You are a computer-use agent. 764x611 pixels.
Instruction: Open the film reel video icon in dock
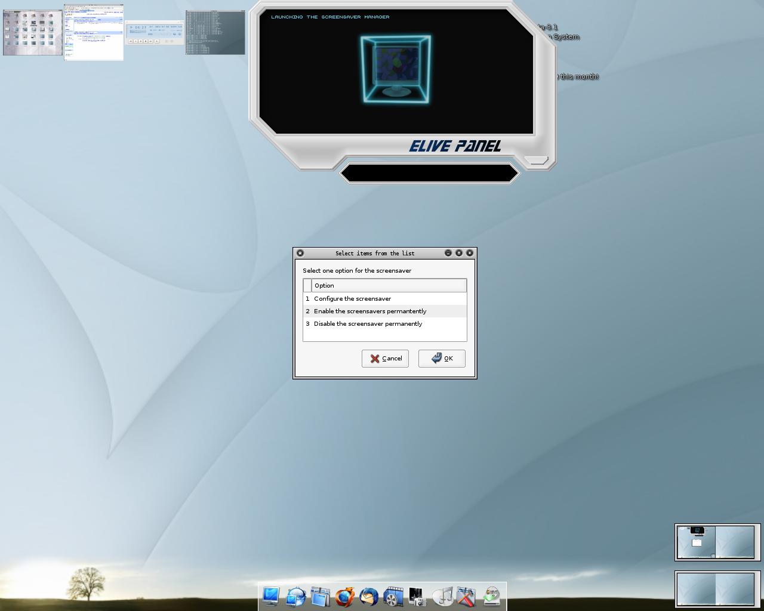(393, 596)
